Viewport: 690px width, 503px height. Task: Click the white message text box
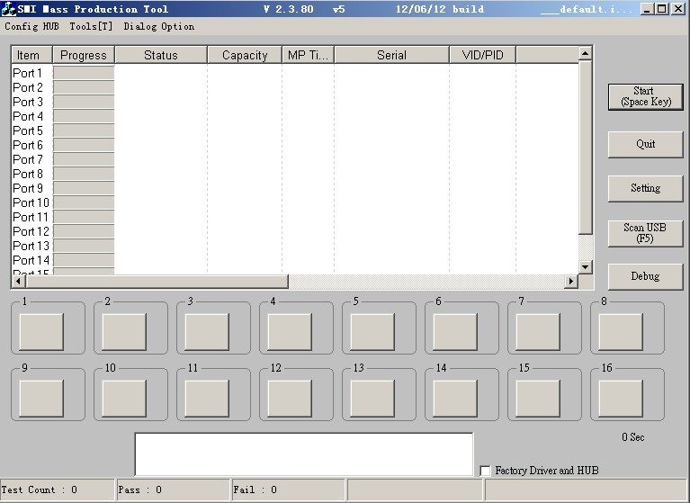tap(304, 454)
